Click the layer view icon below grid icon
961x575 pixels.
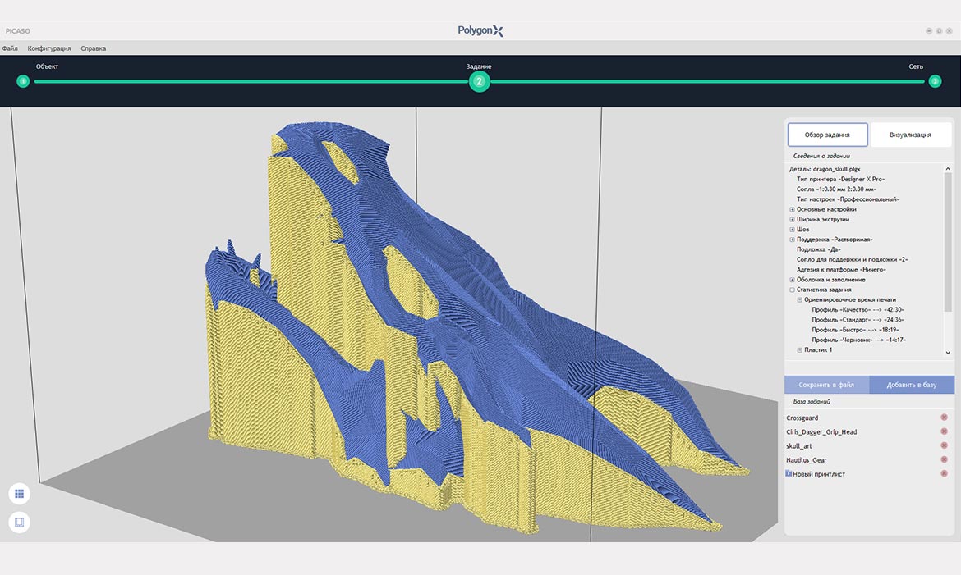(x=19, y=523)
